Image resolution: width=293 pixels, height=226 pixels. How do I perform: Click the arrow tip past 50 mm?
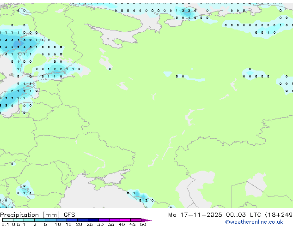146,220
